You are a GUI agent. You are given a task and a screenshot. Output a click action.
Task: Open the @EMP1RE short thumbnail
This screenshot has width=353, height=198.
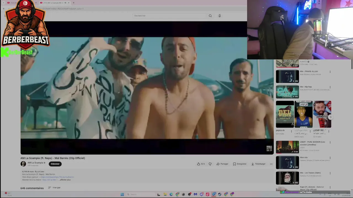point(322,114)
